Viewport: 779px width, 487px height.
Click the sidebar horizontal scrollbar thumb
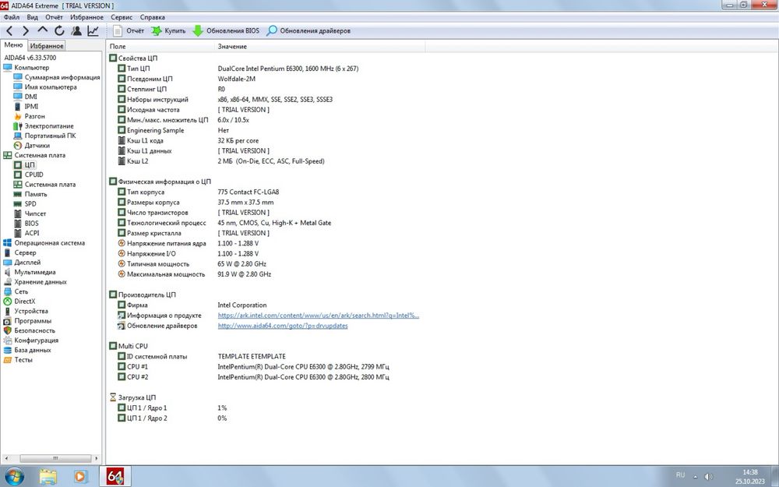click(55, 458)
